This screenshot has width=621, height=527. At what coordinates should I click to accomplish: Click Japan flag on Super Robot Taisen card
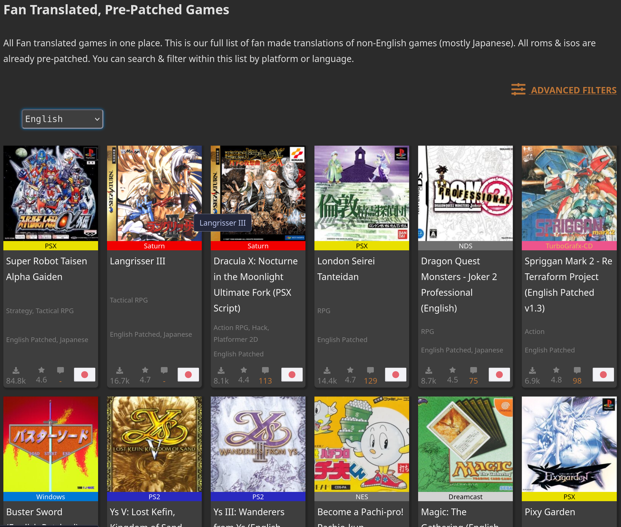click(84, 374)
